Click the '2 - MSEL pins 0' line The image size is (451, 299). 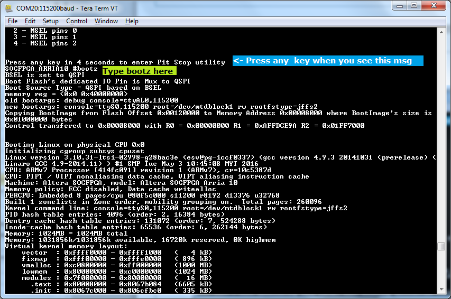click(45, 31)
